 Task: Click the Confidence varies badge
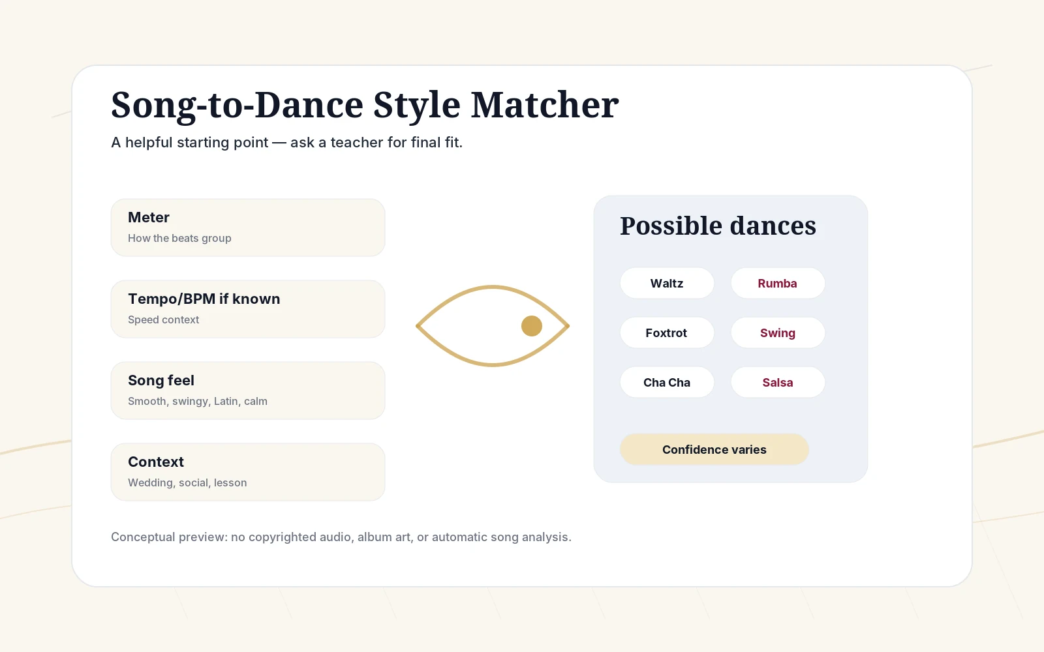point(714,449)
